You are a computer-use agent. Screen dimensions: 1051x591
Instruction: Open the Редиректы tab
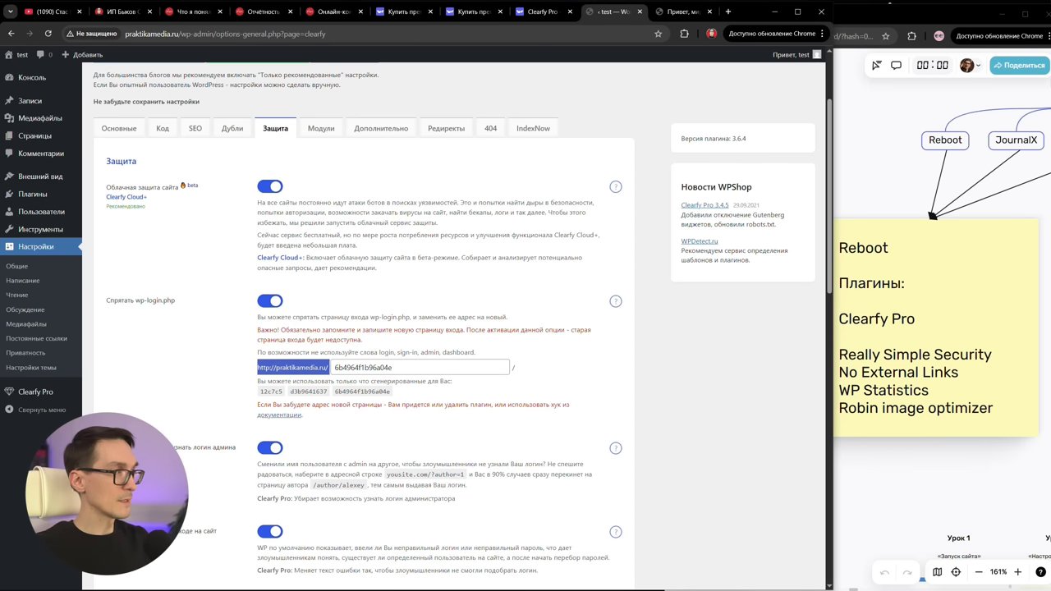(x=446, y=128)
